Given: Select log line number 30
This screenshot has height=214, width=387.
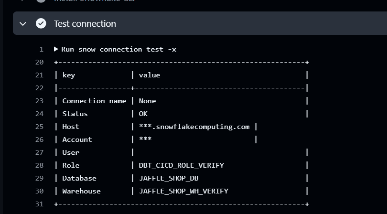Looking at the screenshot, I should pyautogui.click(x=40, y=191).
